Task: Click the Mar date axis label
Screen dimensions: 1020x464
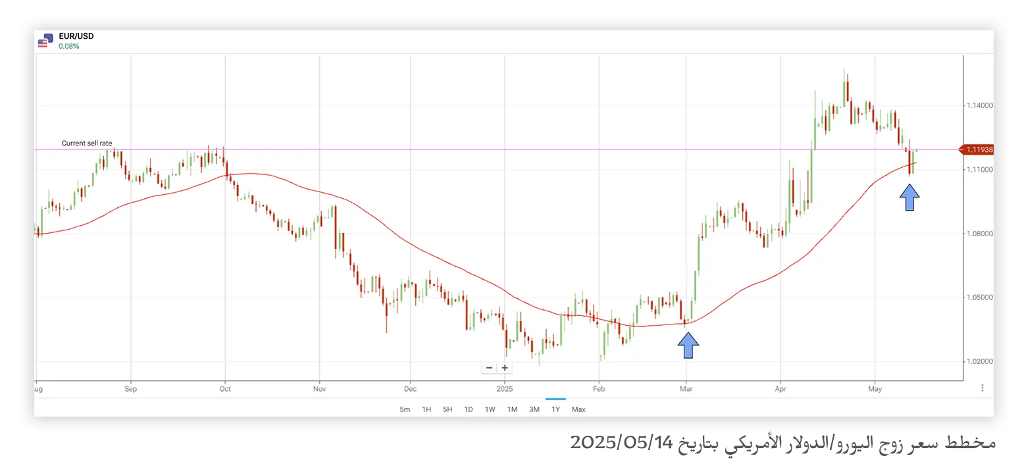Action: [x=686, y=389]
